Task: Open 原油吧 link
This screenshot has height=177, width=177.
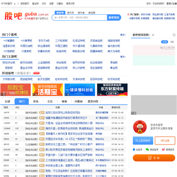Action: coord(114,62)
